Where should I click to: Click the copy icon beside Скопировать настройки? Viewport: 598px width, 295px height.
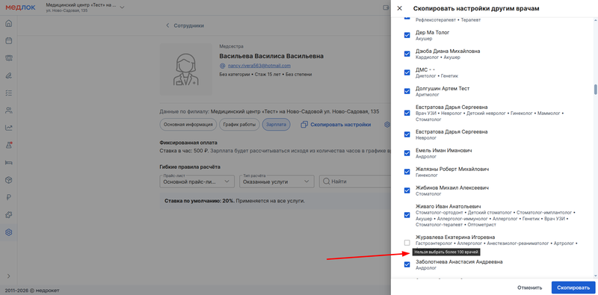click(x=304, y=125)
